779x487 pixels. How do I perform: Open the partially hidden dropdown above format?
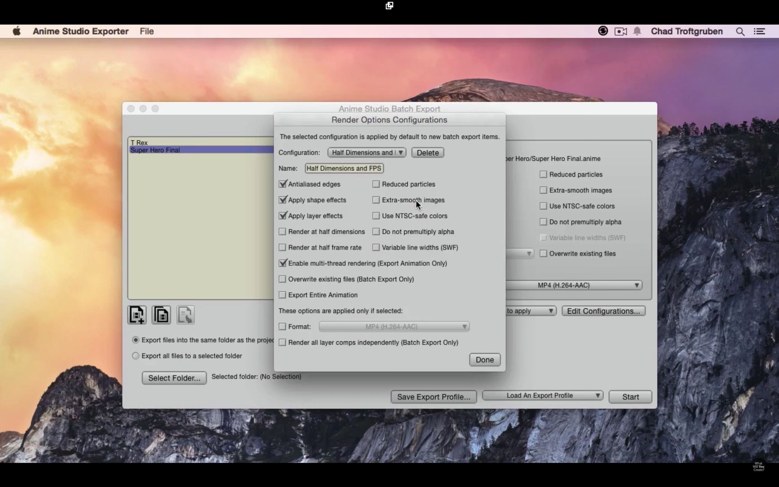(x=520, y=254)
